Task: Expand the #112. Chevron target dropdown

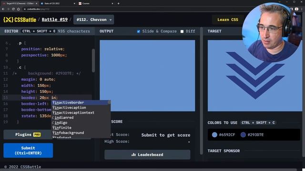Action: pos(94,19)
